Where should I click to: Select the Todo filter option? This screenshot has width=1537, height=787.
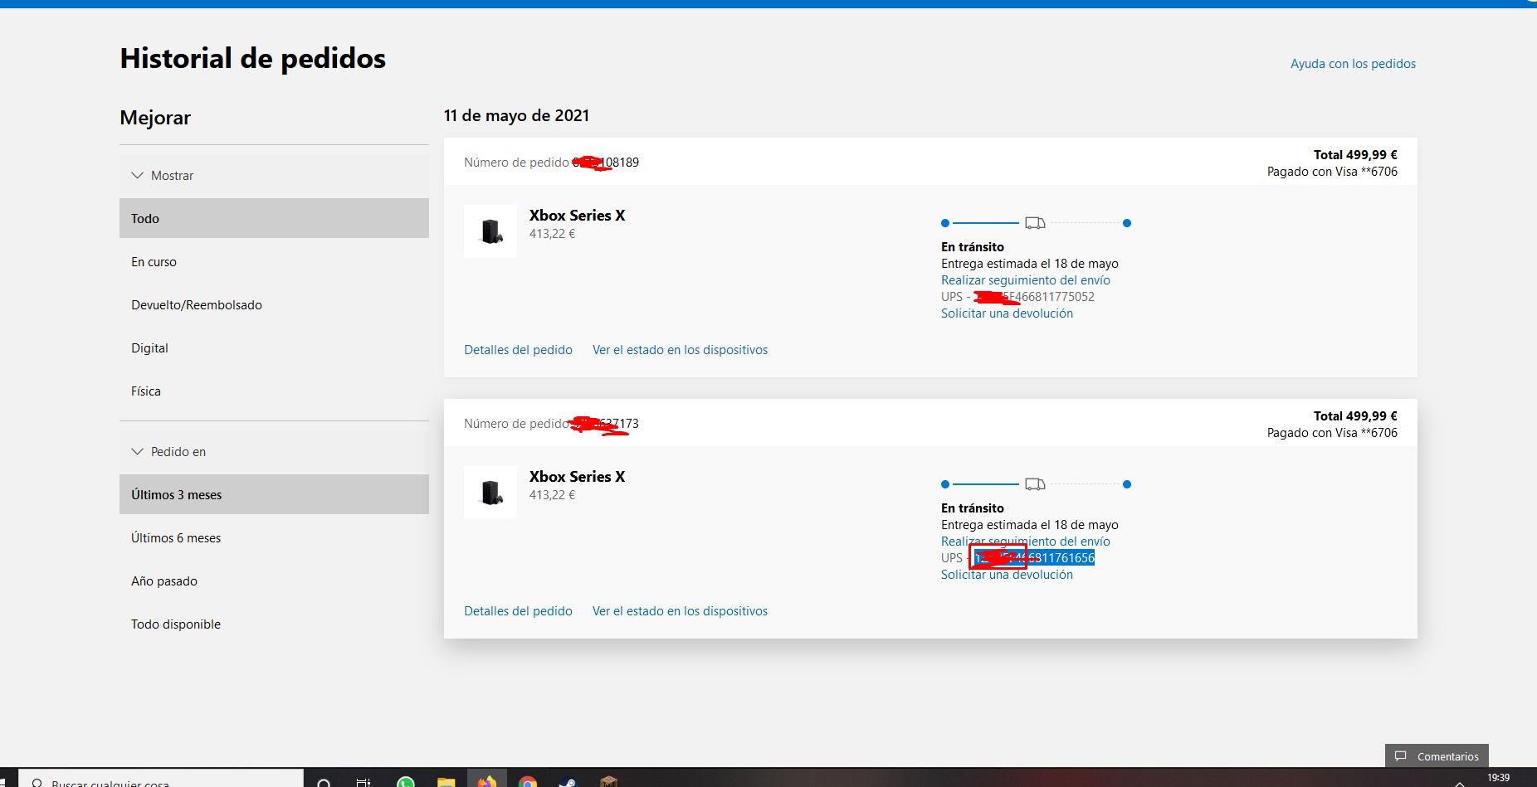click(274, 218)
